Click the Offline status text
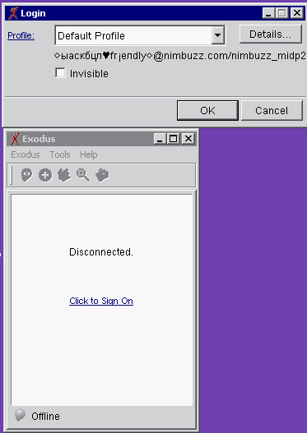This screenshot has width=307, height=433. [x=45, y=416]
